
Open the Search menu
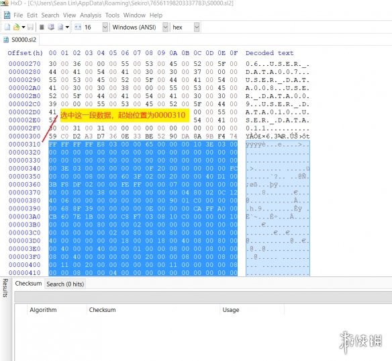pyautogui.click(x=50, y=15)
